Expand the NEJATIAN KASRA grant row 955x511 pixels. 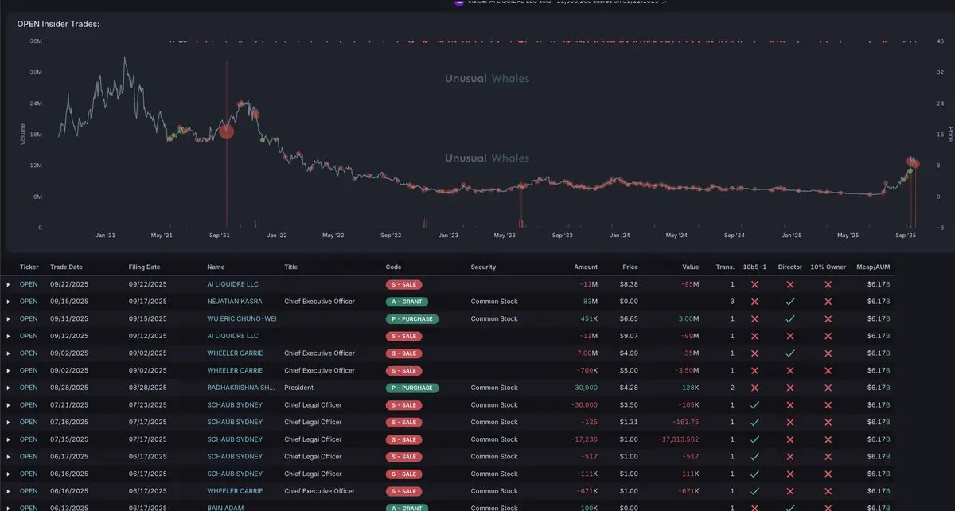coord(9,302)
